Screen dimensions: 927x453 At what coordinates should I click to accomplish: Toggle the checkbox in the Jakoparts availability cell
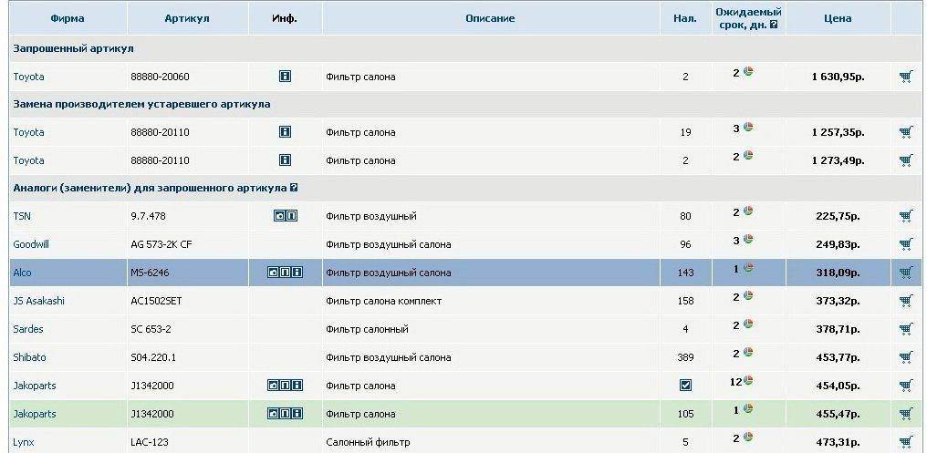click(686, 386)
